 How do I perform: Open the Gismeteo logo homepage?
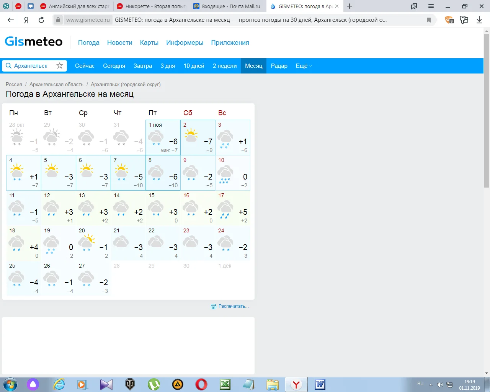[33, 41]
